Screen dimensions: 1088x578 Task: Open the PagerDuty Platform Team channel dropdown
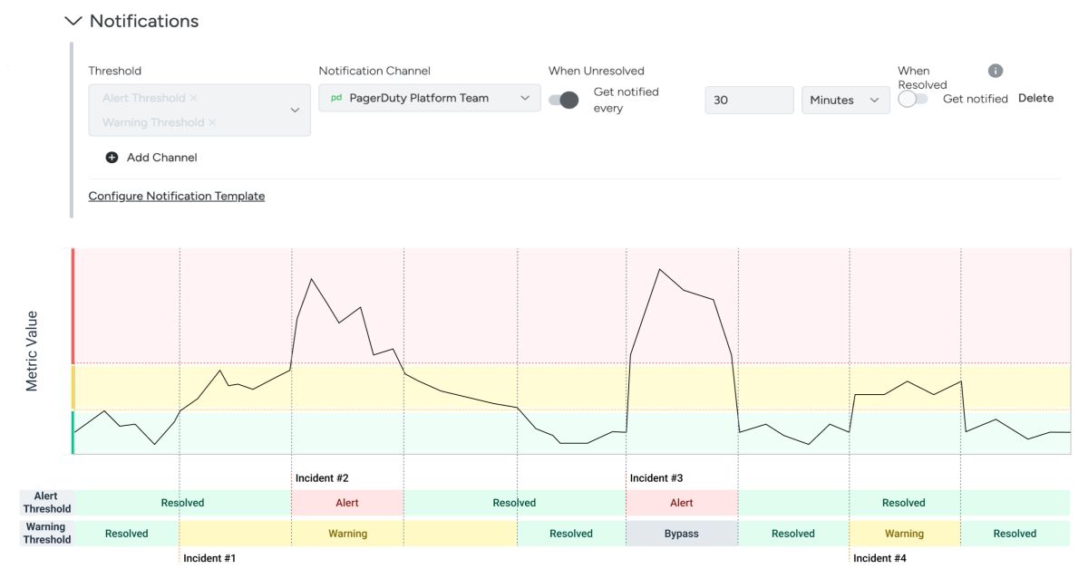click(525, 98)
